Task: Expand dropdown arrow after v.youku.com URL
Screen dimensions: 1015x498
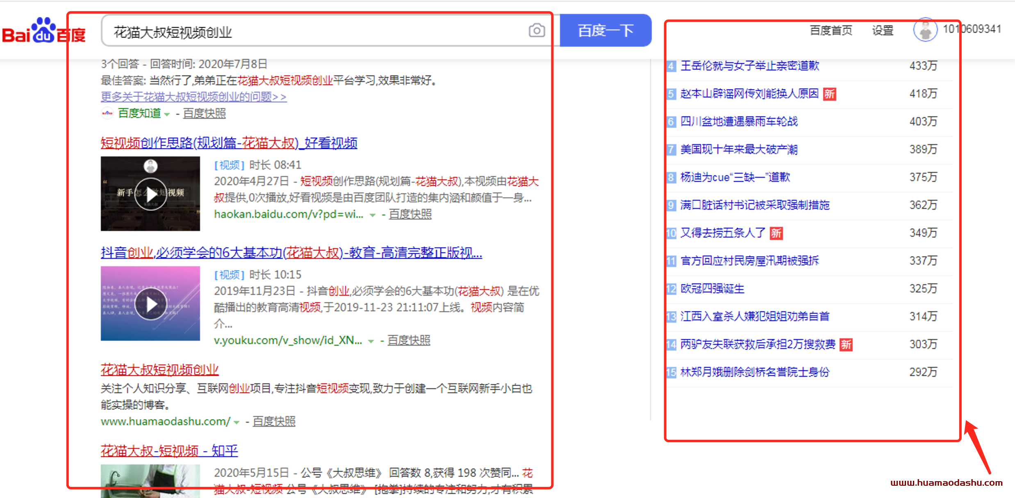Action: (371, 342)
